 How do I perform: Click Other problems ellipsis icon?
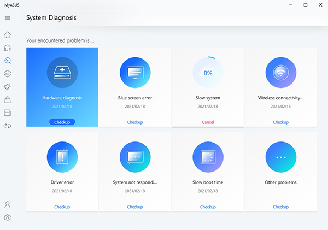(281, 157)
